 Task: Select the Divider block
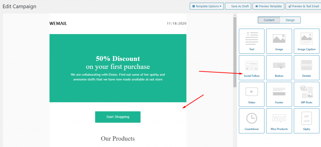[307, 67]
